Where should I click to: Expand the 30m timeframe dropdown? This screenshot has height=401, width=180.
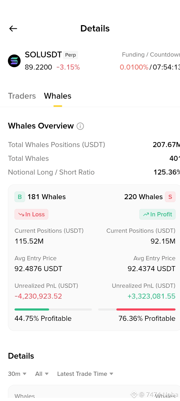[17, 374]
